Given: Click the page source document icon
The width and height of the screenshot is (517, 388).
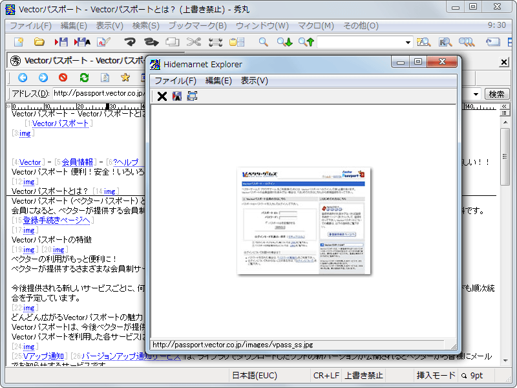Looking at the screenshot, I should click(x=105, y=78).
